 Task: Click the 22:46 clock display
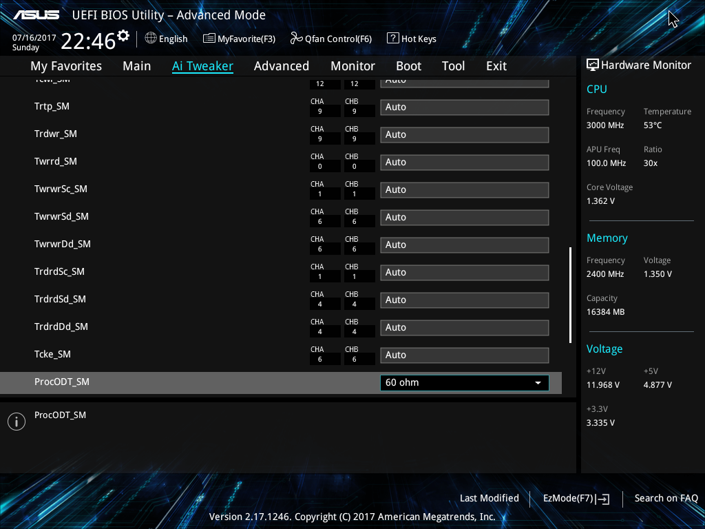point(88,41)
